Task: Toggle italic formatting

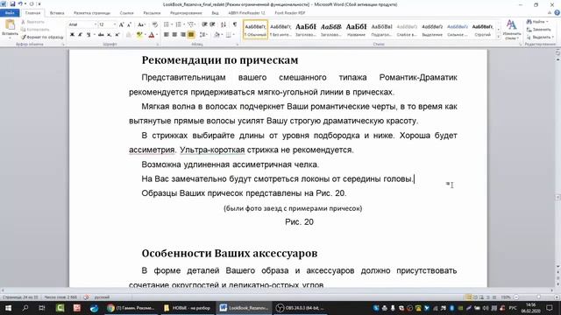Action: [80, 35]
